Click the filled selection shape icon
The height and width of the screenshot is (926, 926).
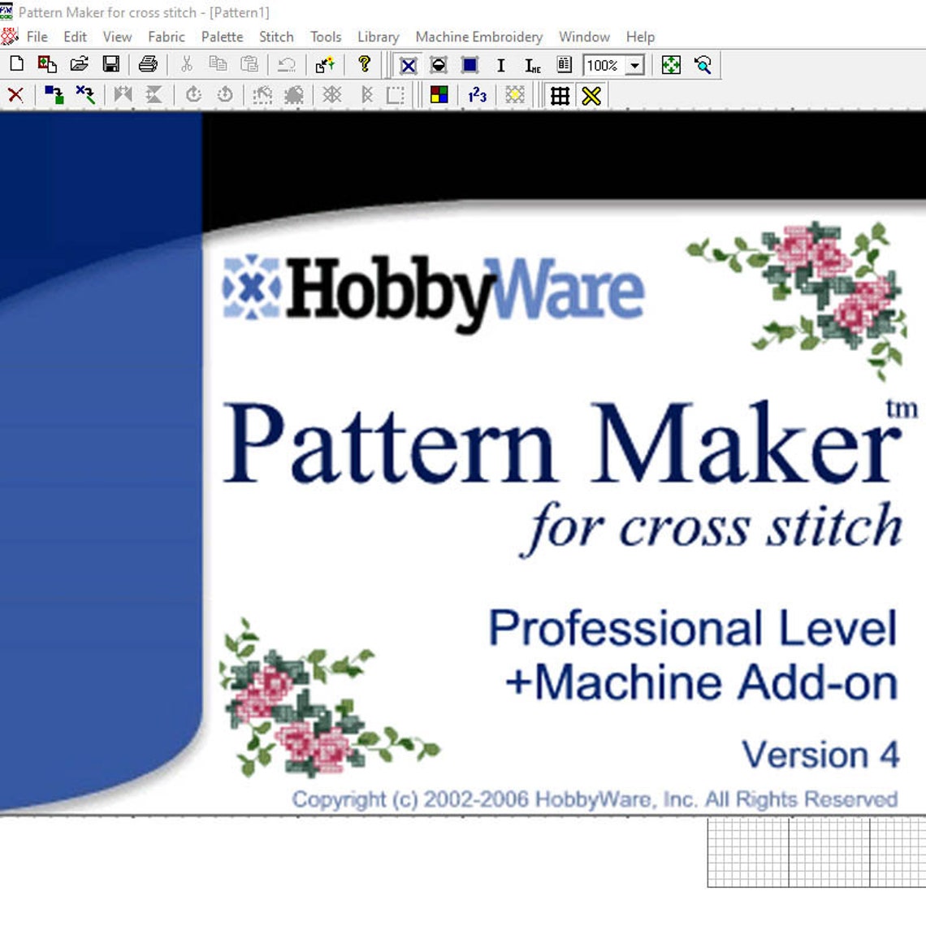tap(293, 95)
